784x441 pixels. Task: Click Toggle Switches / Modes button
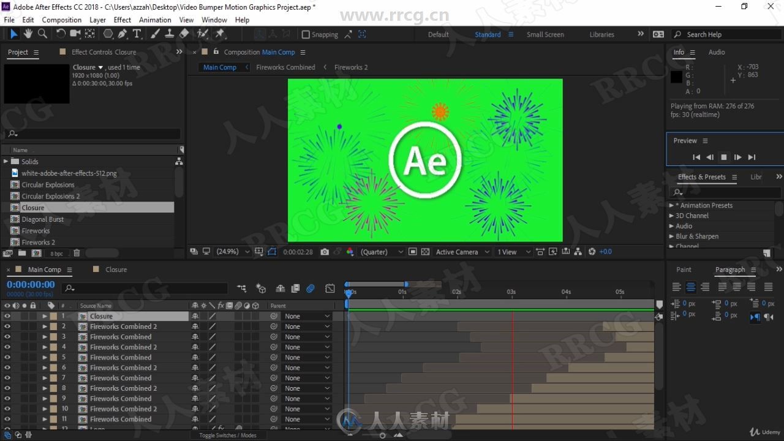[228, 435]
